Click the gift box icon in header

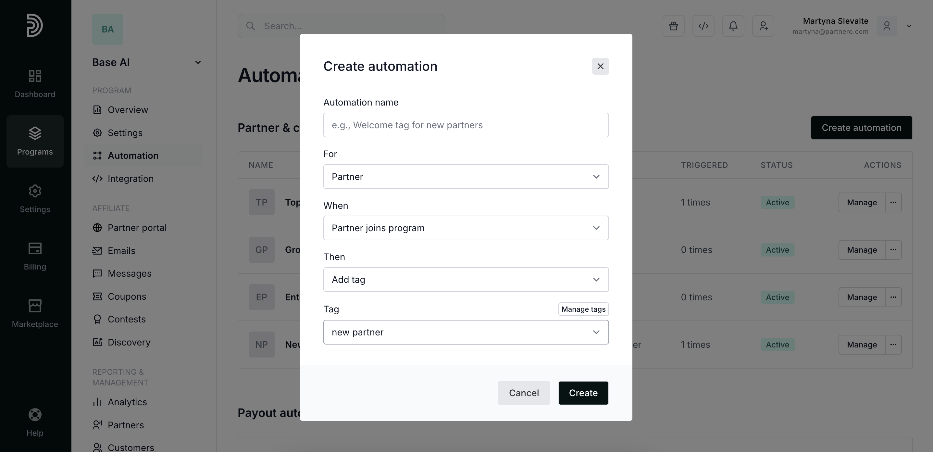pos(673,26)
